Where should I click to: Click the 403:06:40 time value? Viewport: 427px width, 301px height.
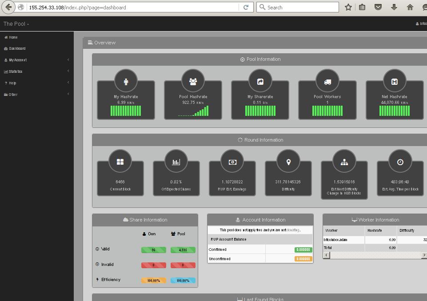pyautogui.click(x=400, y=182)
